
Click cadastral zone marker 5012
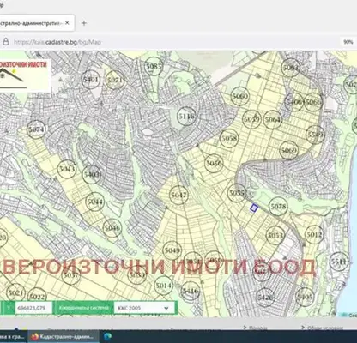point(314,235)
